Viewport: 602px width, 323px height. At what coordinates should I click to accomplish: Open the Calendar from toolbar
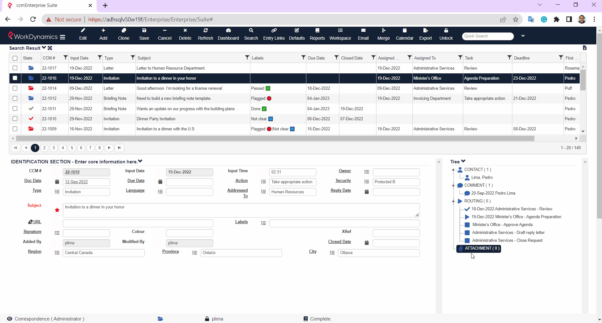[x=404, y=34]
